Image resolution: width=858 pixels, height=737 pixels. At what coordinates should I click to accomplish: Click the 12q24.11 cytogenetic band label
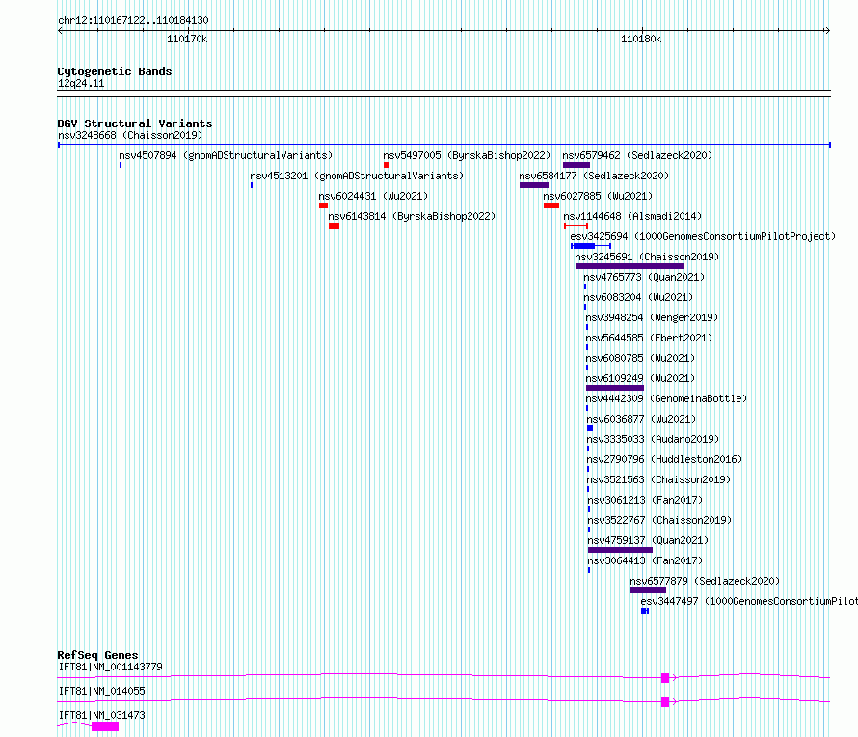click(81, 83)
